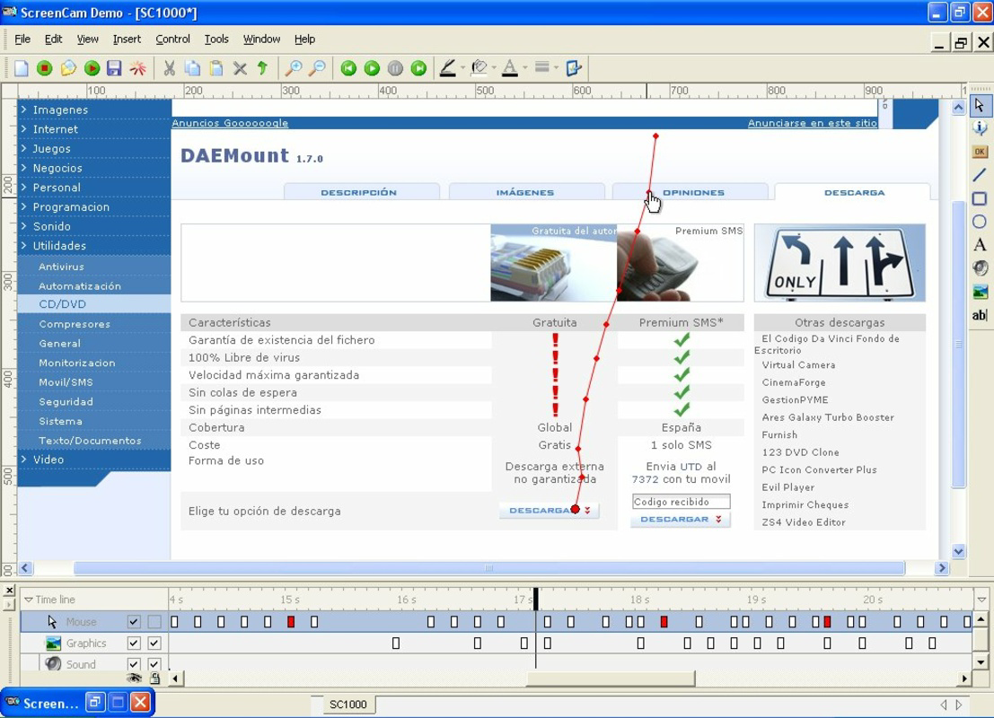The height and width of the screenshot is (718, 994).
Task: Delete selection with the X toolbar icon
Action: [240, 68]
